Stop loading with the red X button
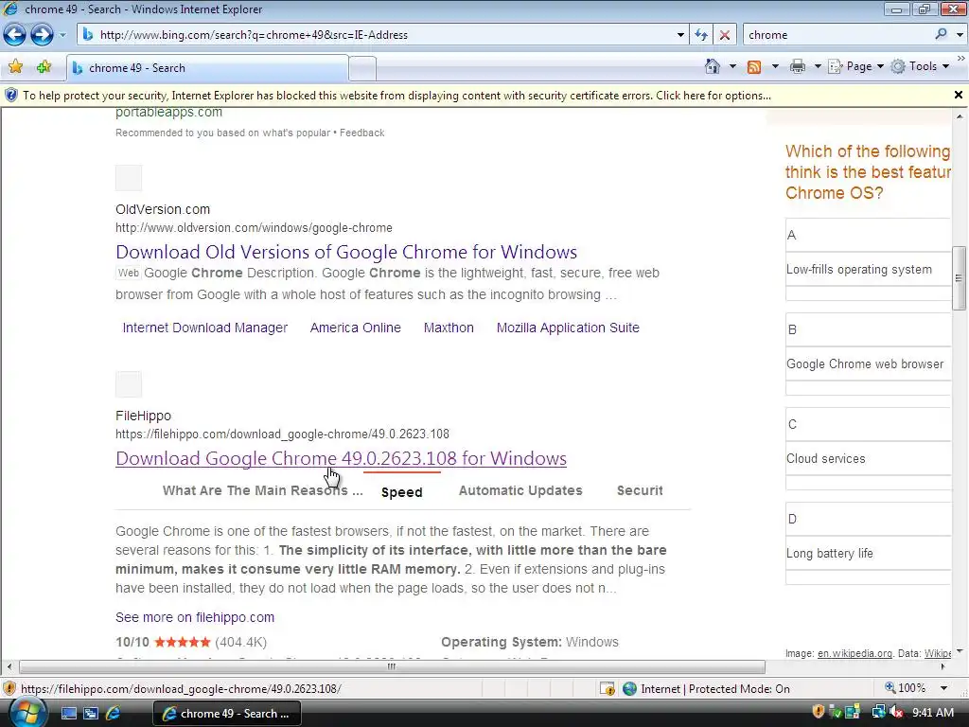Image resolution: width=969 pixels, height=727 pixels. [x=725, y=35]
